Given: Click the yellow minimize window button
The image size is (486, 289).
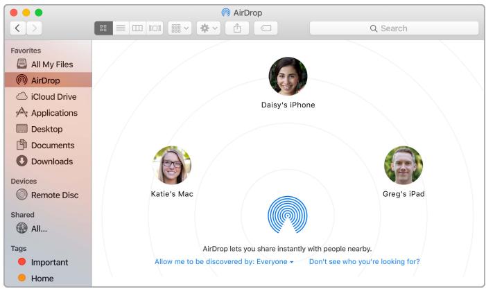Looking at the screenshot, I should coord(26,12).
